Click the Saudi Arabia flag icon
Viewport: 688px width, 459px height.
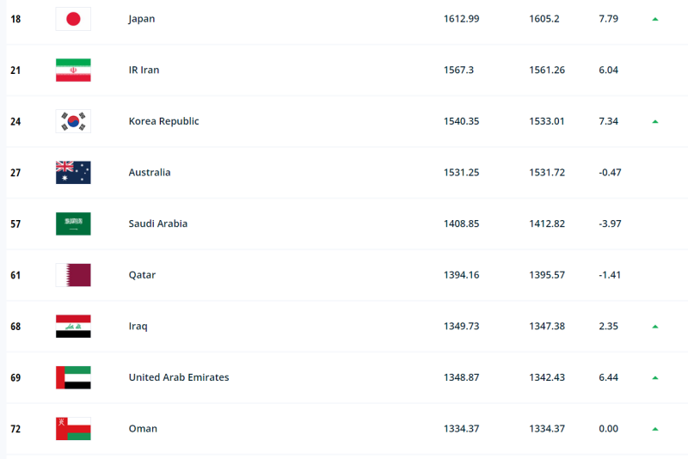(x=73, y=223)
